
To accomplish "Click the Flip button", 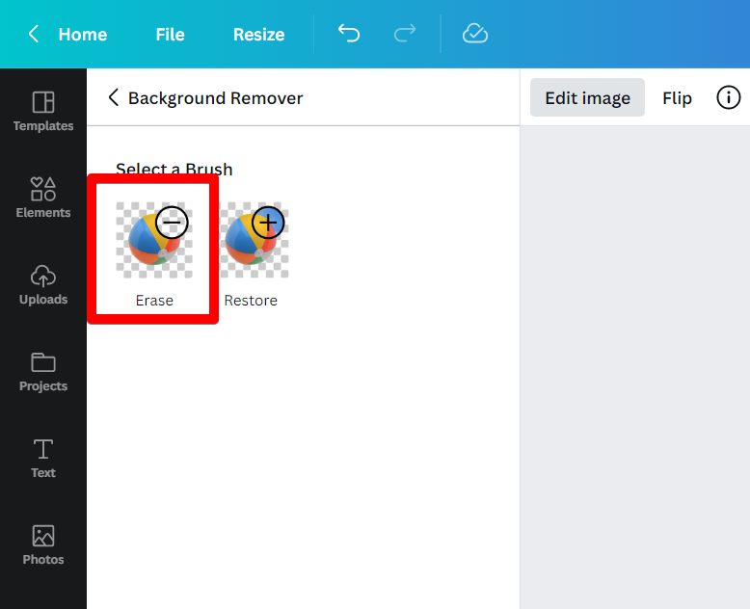I will coord(677,97).
